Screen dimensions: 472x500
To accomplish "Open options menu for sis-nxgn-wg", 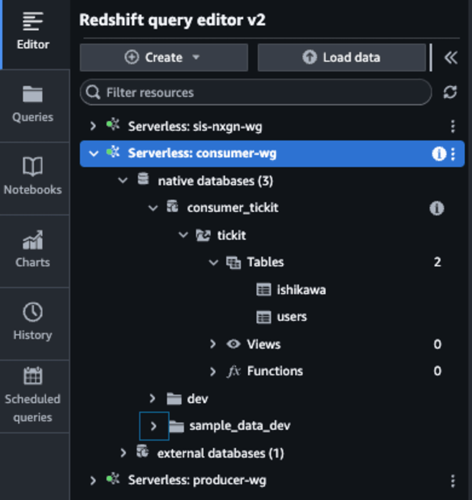I will (453, 126).
